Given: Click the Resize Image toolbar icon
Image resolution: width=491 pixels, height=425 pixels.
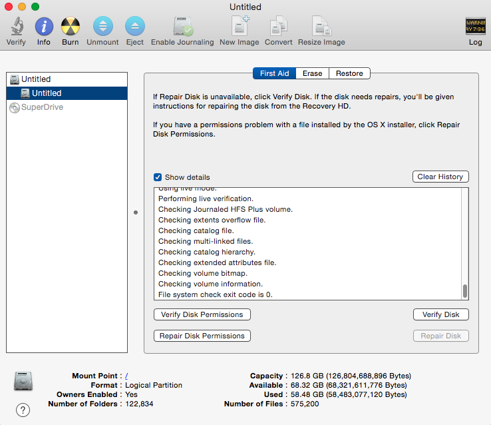Looking at the screenshot, I should pyautogui.click(x=321, y=26).
